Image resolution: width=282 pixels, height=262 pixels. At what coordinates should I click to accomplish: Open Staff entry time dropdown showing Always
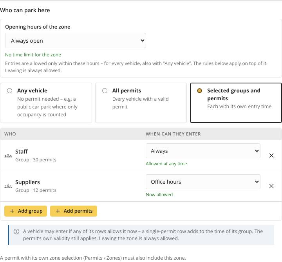[x=203, y=151]
